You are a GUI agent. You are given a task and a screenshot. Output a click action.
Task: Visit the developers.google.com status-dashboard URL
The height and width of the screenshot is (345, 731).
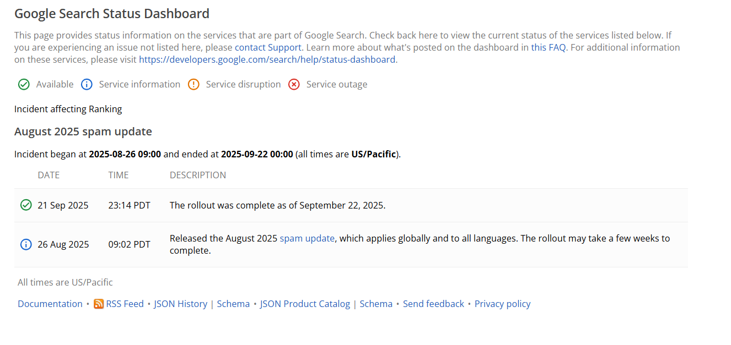267,59
